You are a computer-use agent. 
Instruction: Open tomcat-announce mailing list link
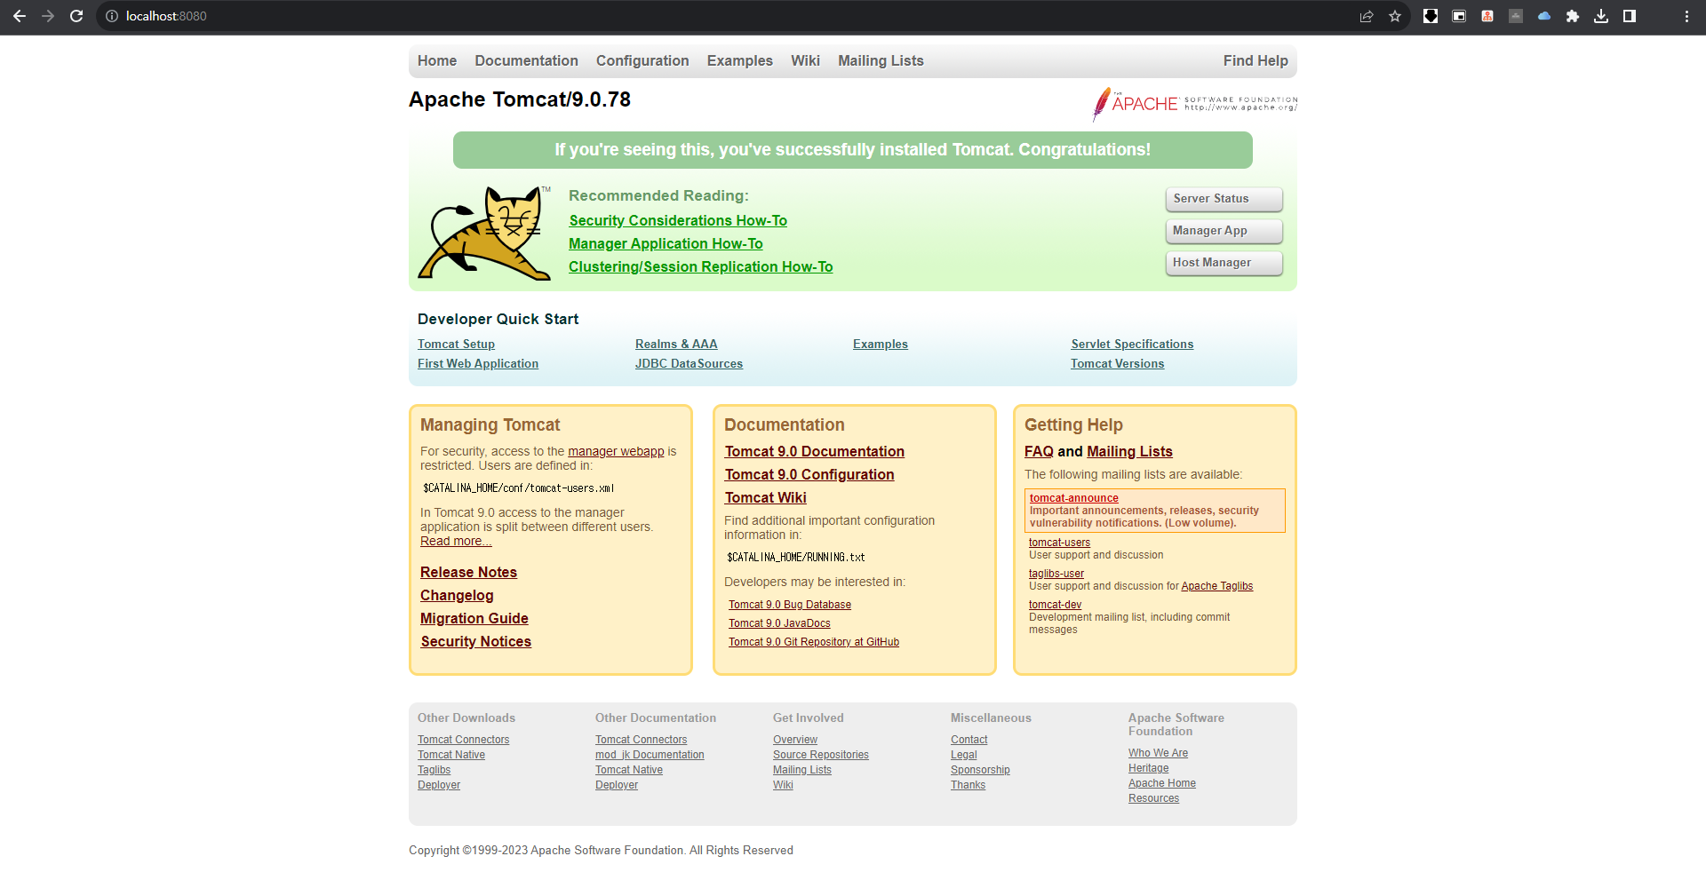1073,498
